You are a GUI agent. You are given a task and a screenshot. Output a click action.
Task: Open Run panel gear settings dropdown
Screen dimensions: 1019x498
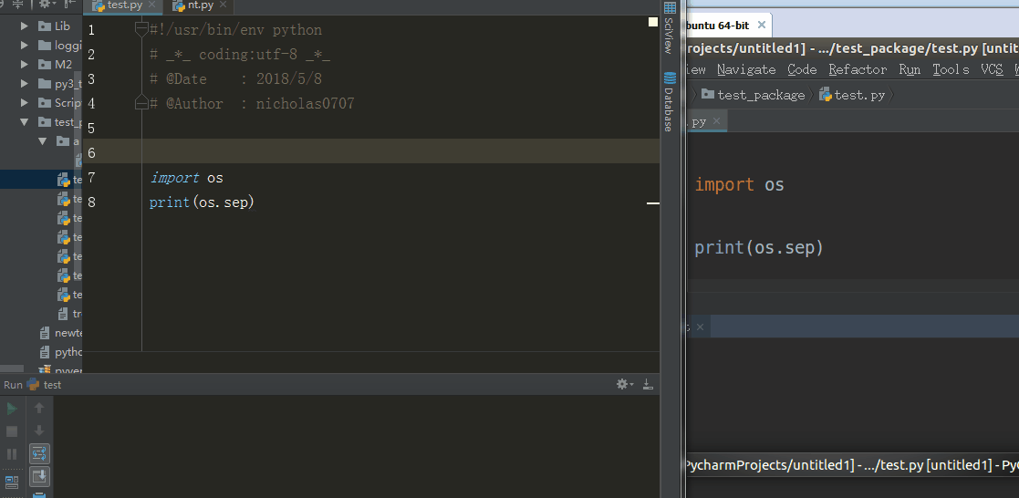coord(625,384)
